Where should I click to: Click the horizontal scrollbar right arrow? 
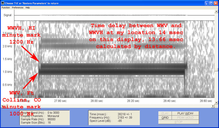coord(213,106)
